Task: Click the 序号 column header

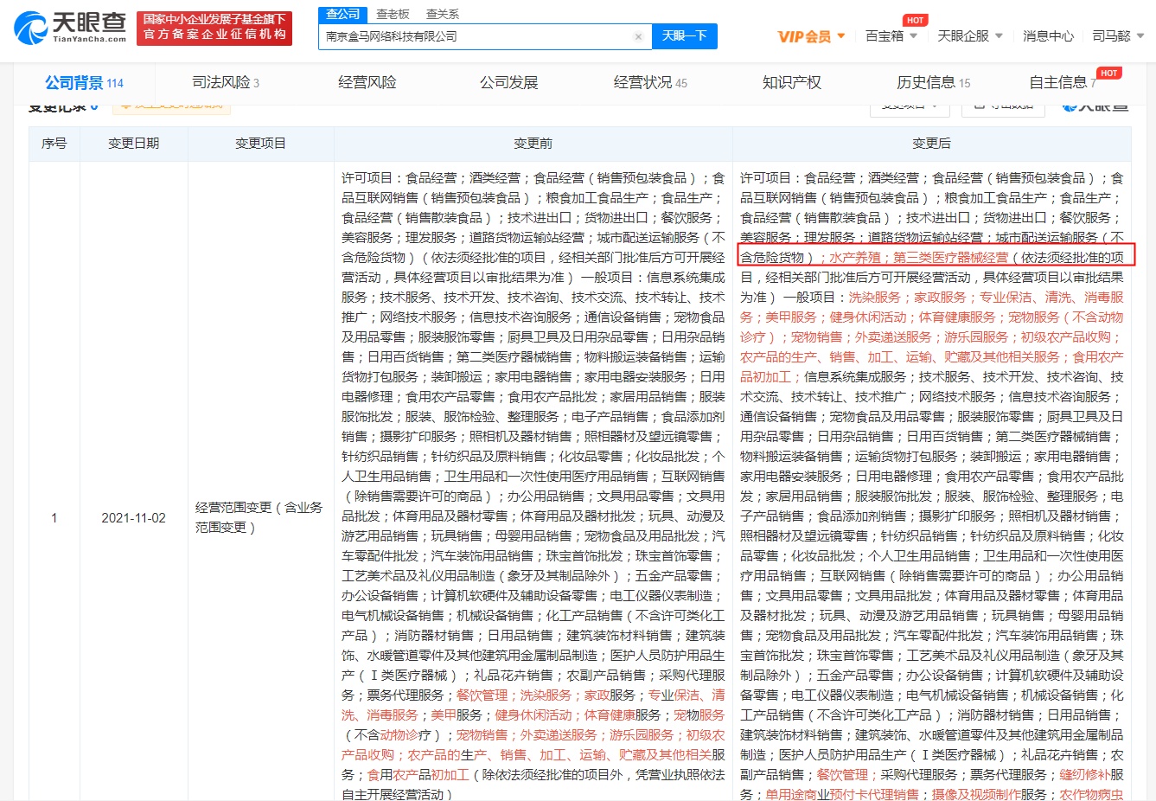Action: pos(54,144)
